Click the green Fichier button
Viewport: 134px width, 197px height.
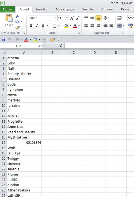(x=7, y=9)
